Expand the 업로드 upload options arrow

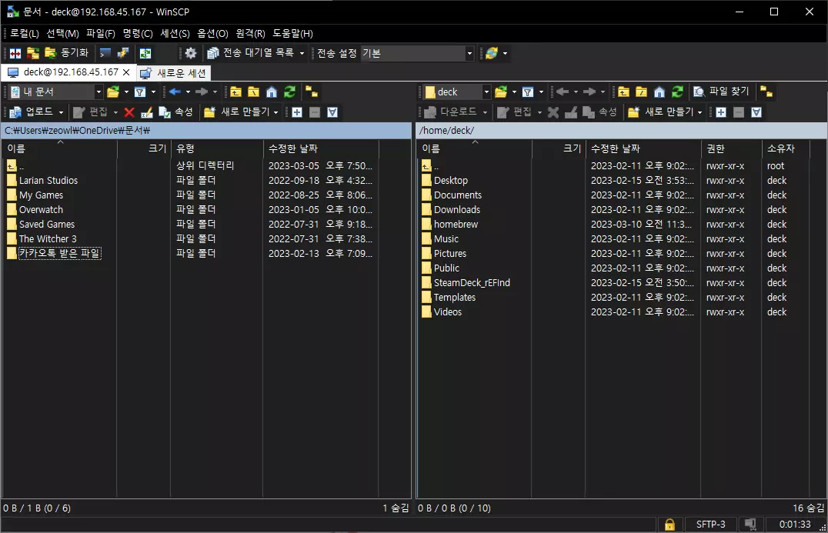click(x=62, y=112)
